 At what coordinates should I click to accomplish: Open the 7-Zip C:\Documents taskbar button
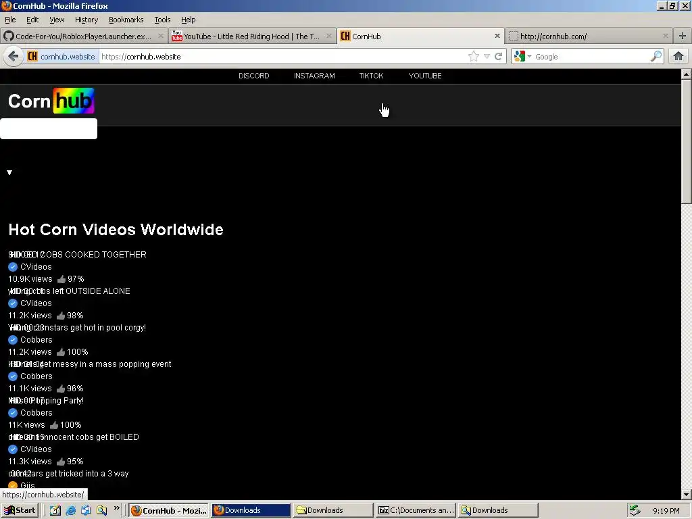click(416, 510)
